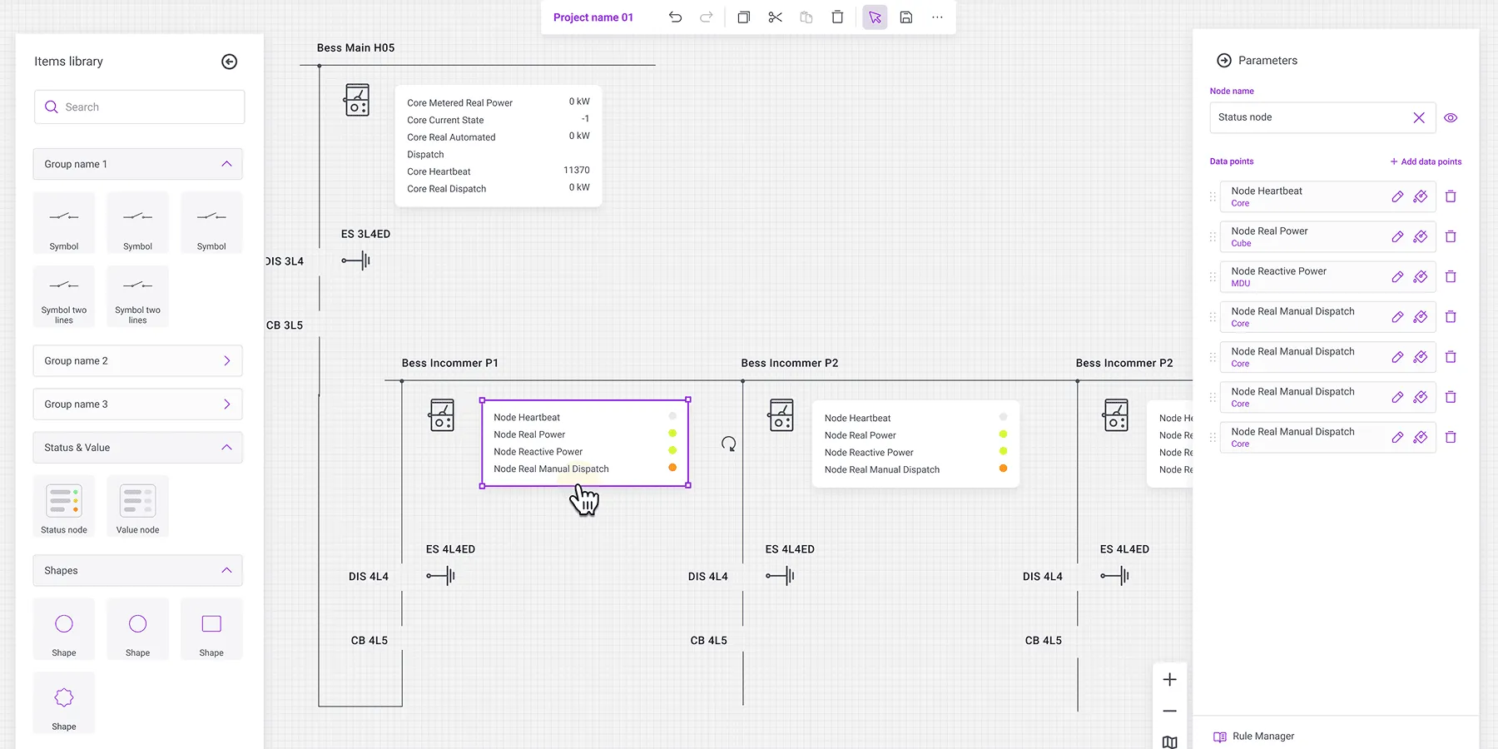1498x749 pixels.
Task: Delete the Node Reactive Power data point
Action: coord(1451,276)
